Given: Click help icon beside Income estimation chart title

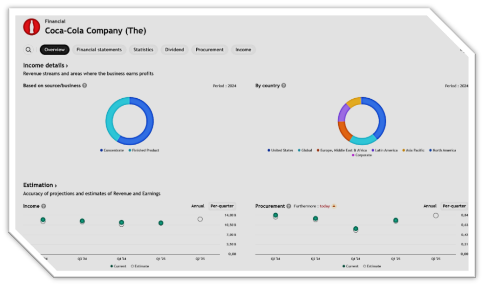Looking at the screenshot, I should pos(44,206).
